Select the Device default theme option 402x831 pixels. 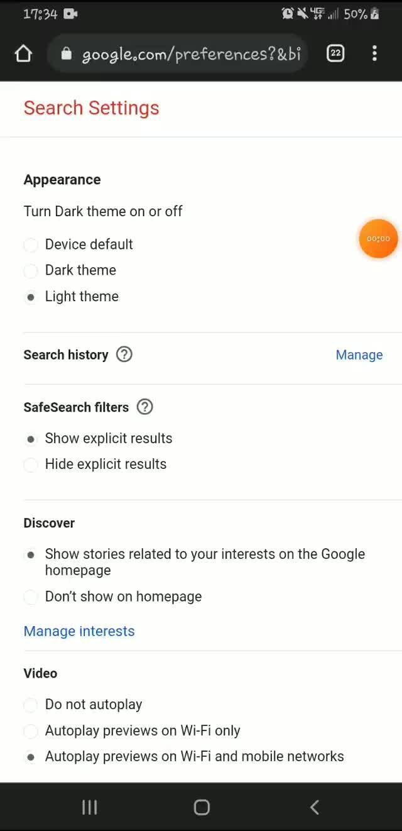(31, 245)
